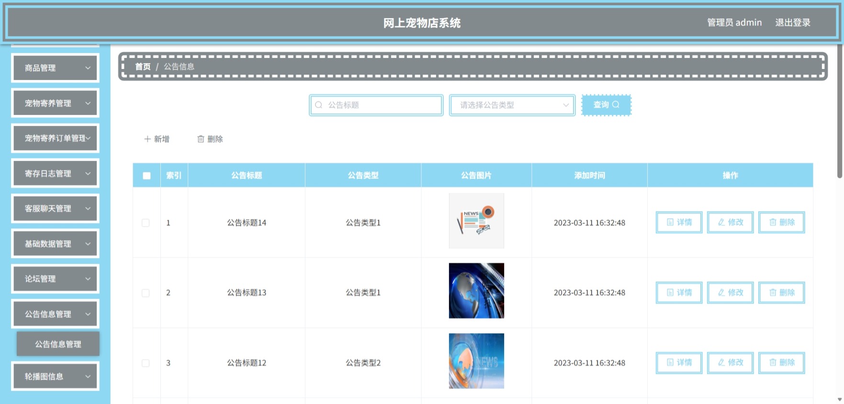Screen dimensions: 844x404
Task: Open the 商品管理 sidebar menu
Action: click(55, 68)
